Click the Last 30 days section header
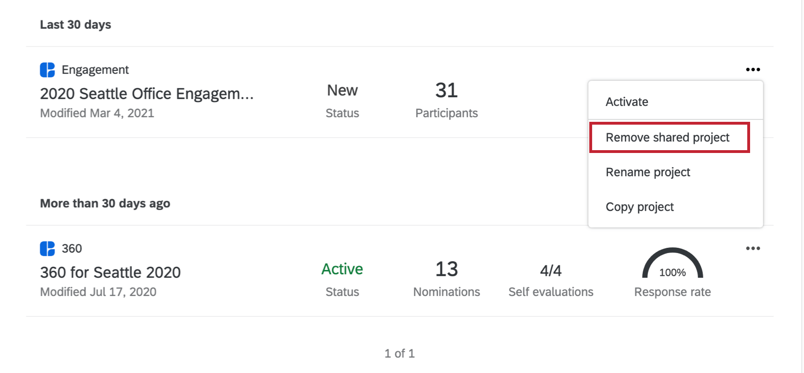This screenshot has height=373, width=804. 76,25
